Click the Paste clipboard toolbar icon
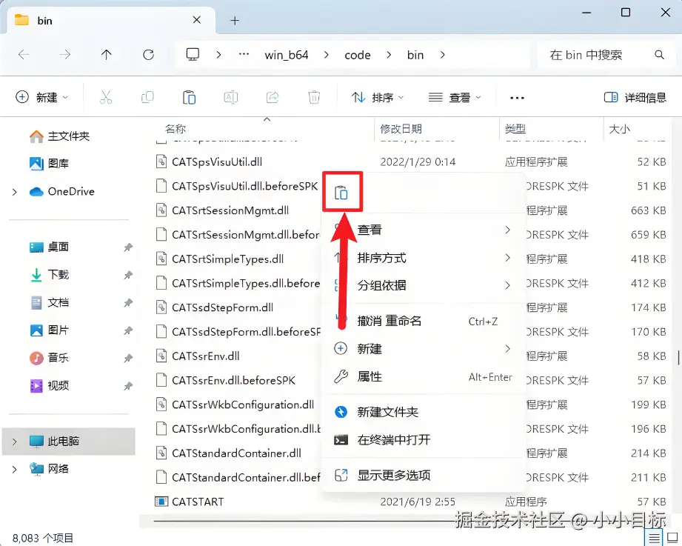 190,97
